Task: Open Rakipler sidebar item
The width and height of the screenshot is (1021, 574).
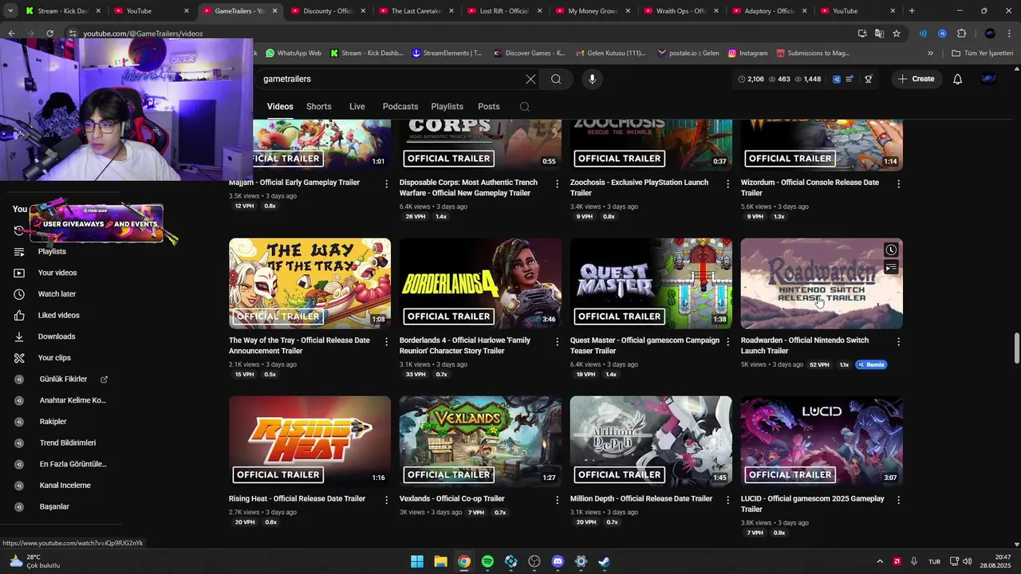Action: [x=53, y=422]
